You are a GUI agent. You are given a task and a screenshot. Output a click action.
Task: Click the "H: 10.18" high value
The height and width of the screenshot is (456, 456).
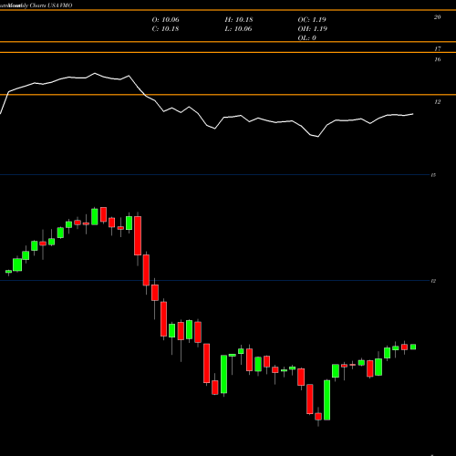[239, 20]
